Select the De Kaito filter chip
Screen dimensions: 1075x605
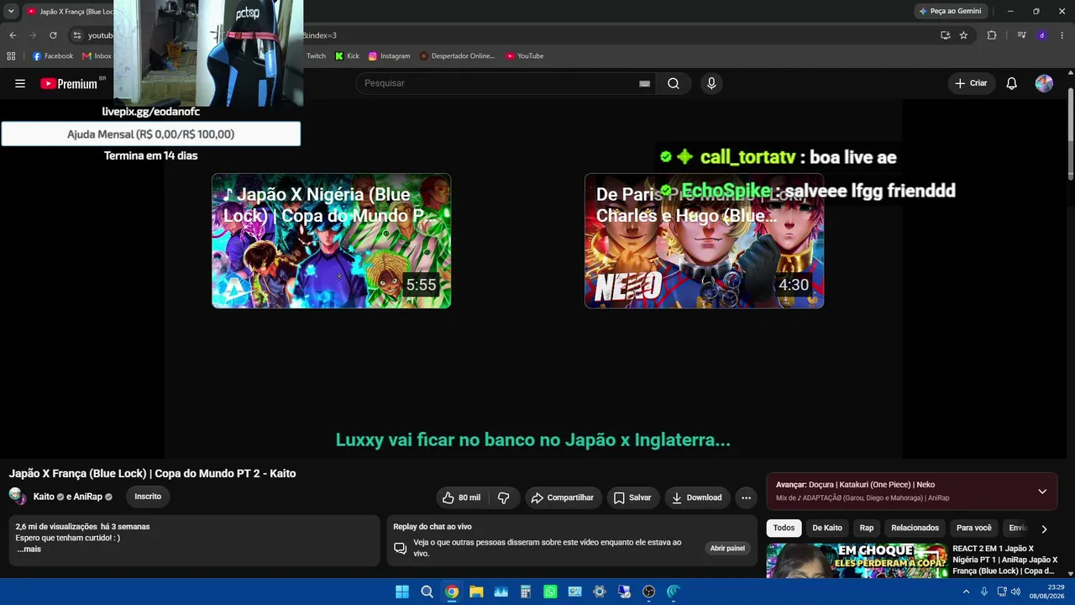point(827,528)
